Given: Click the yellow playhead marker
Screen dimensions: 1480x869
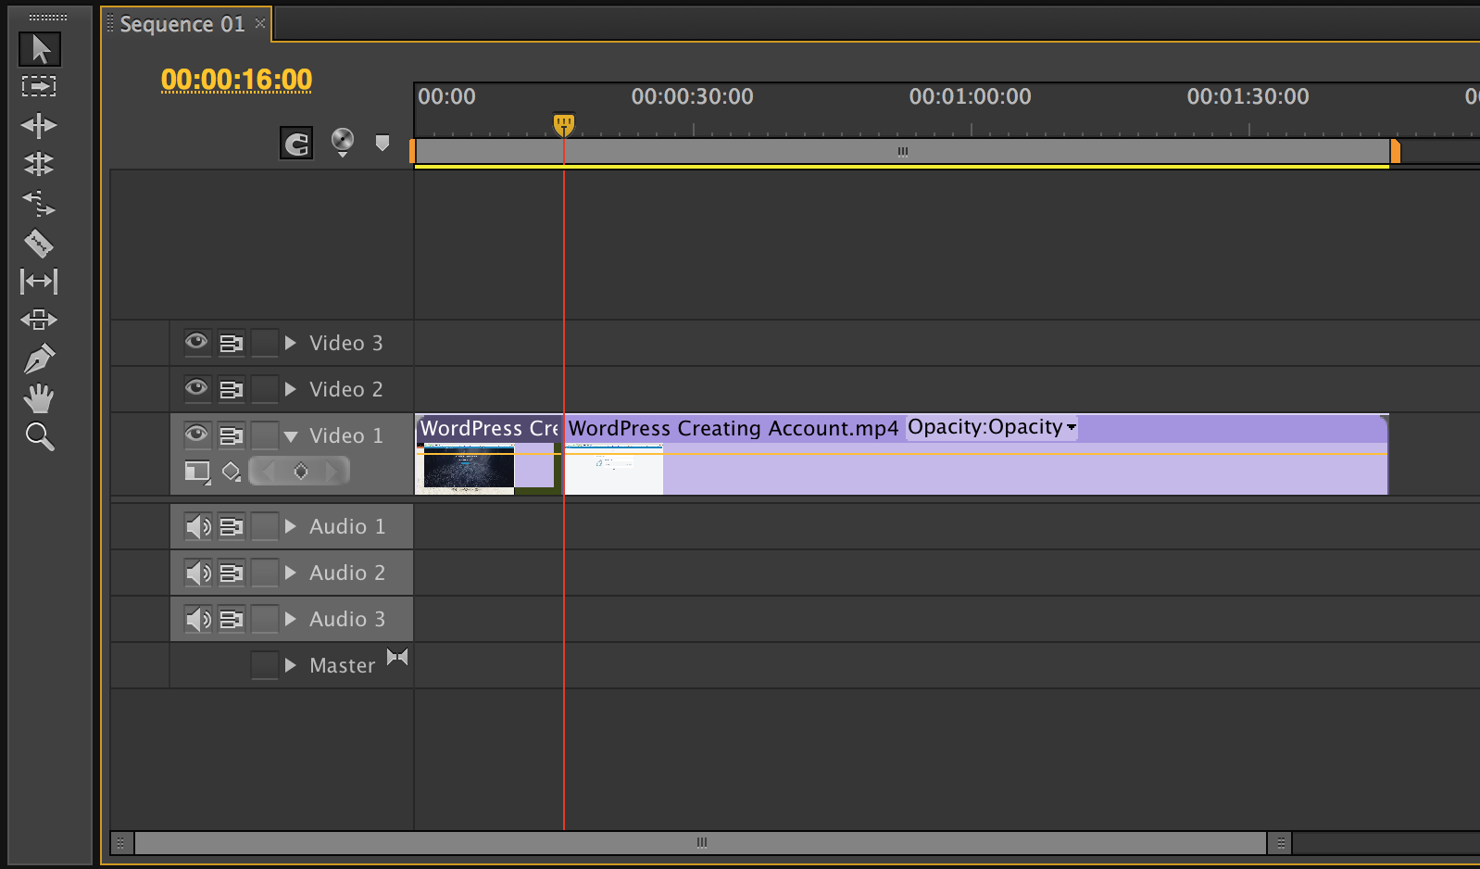Looking at the screenshot, I should [563, 123].
